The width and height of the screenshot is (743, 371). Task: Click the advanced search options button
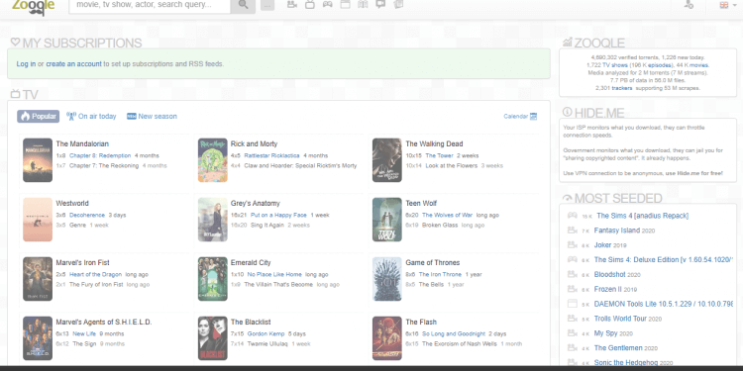point(267,5)
